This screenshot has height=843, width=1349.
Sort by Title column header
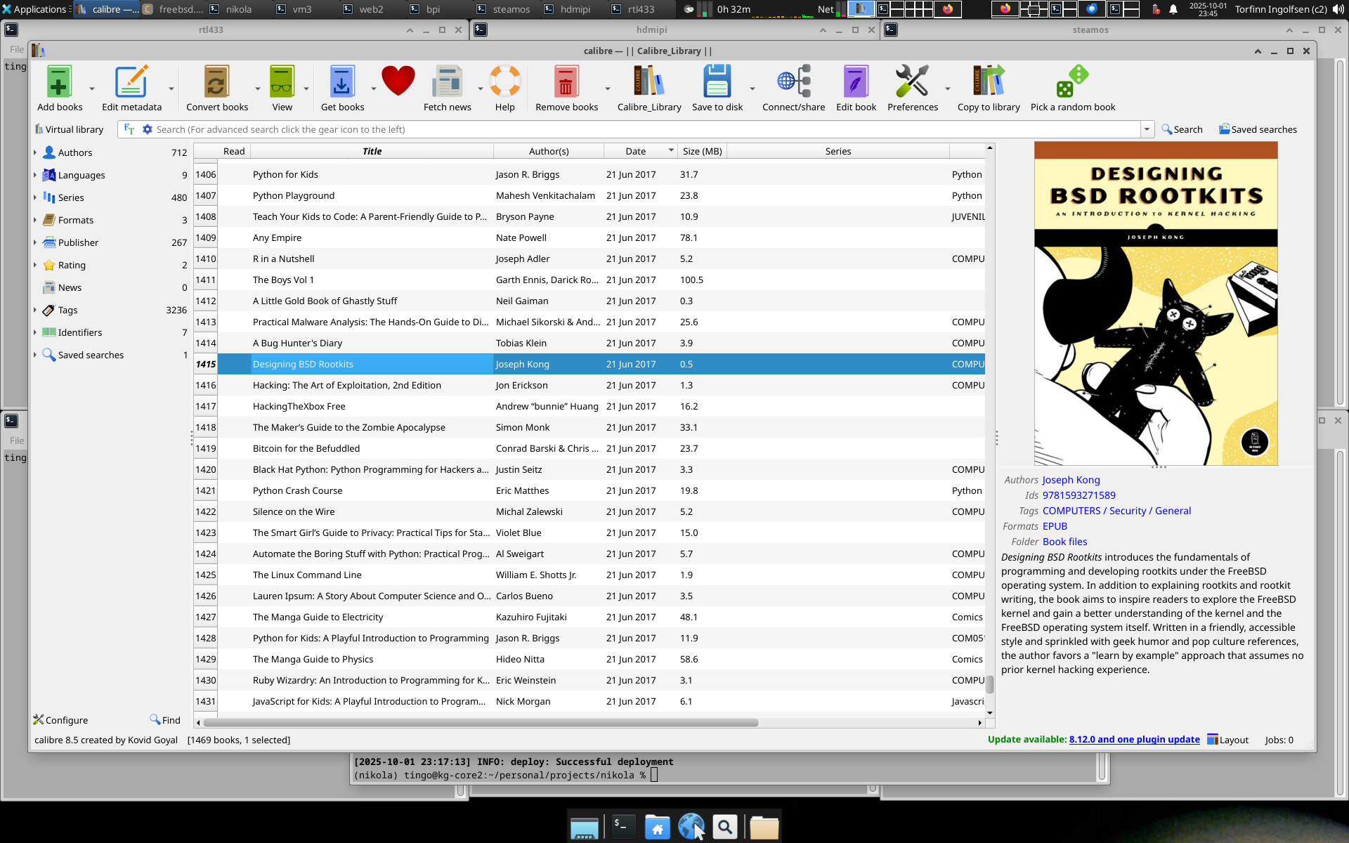[372, 151]
